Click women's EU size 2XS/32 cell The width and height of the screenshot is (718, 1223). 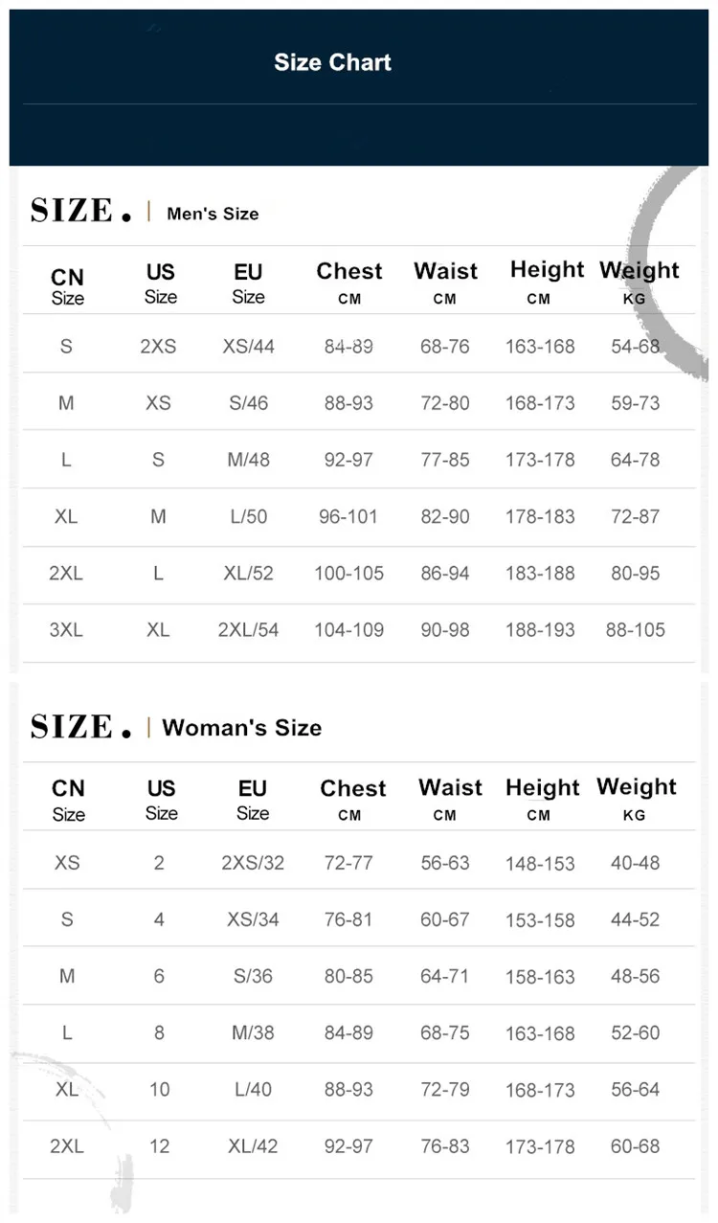pos(253,863)
